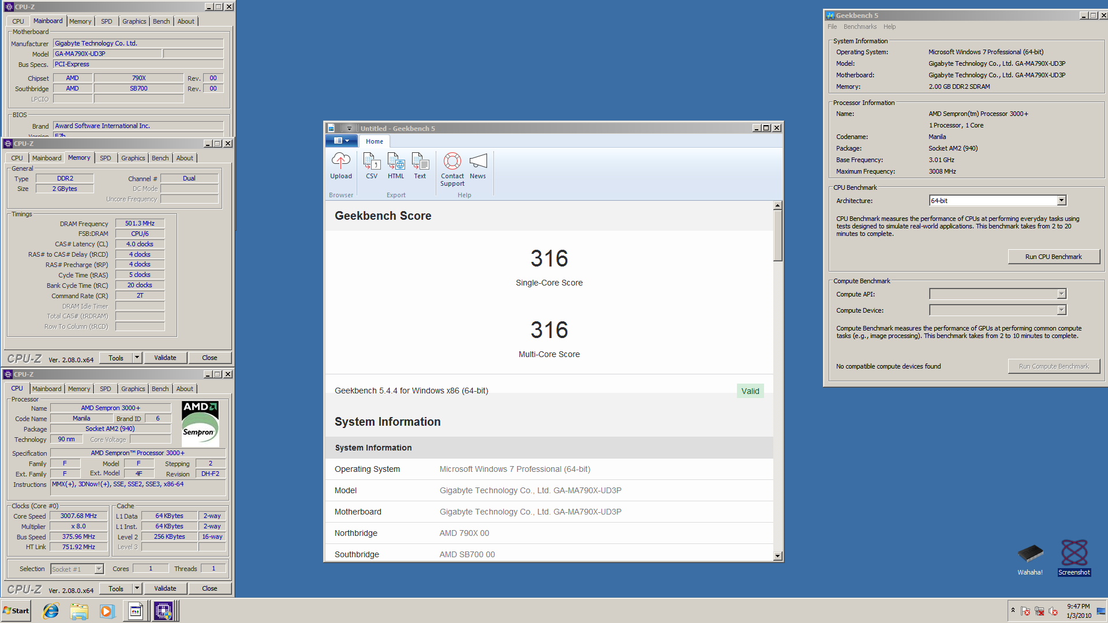Image resolution: width=1108 pixels, height=623 pixels.
Task: Click Tools button in bottom CPU-Z window
Action: pos(116,588)
